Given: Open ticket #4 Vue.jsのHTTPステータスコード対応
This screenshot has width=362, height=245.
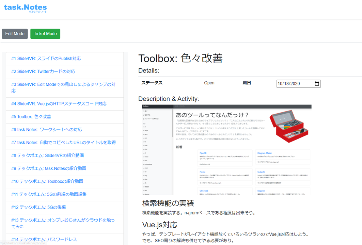Looking at the screenshot, I should click(x=65, y=104).
